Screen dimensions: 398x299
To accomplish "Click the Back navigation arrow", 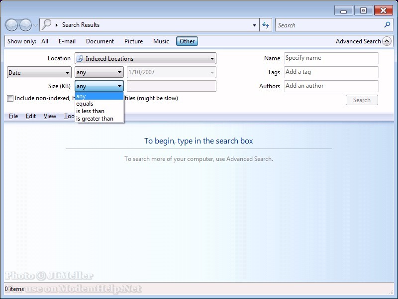I will point(11,25).
